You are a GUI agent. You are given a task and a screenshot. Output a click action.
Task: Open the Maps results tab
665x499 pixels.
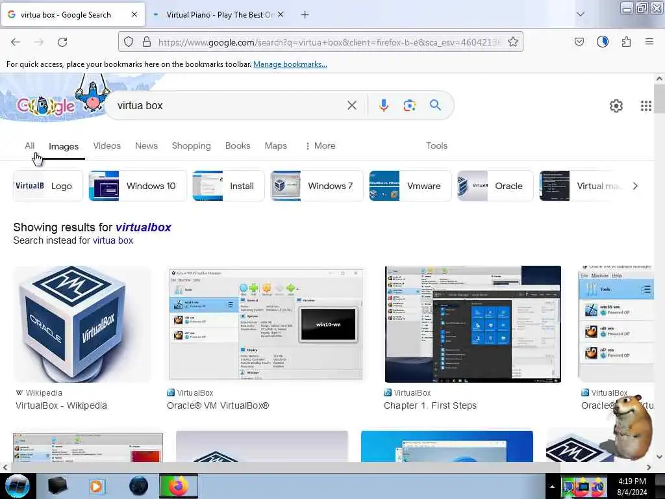point(275,146)
